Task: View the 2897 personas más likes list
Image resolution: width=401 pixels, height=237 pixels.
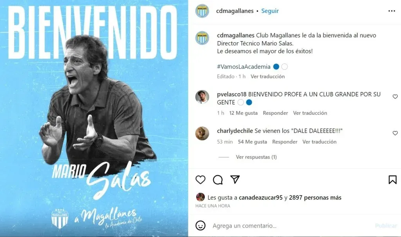Action: 315,197
